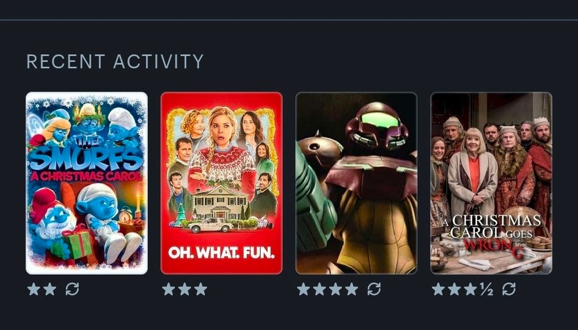
Task: Open The Smurfs: A Christmas Carol poster
Action: click(87, 183)
